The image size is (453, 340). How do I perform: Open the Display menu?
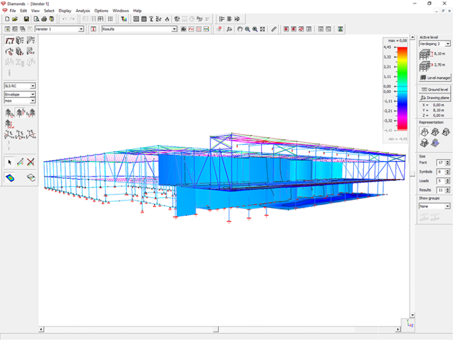click(x=65, y=11)
